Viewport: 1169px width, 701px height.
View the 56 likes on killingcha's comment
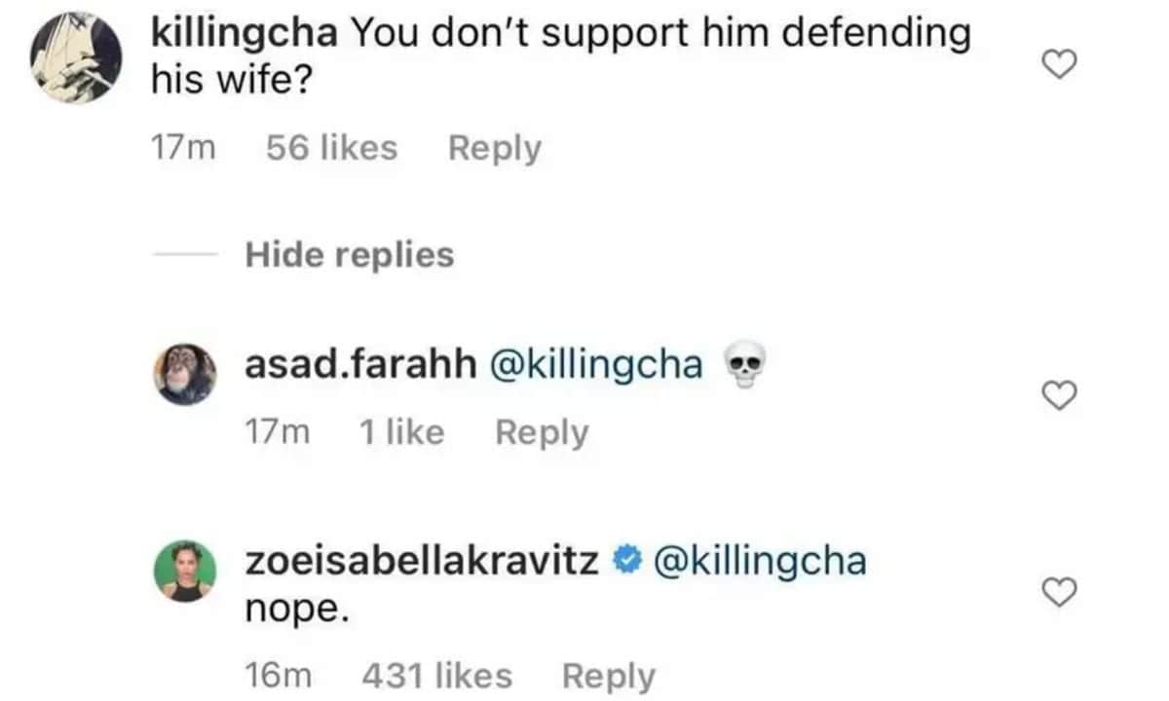pyautogui.click(x=331, y=149)
